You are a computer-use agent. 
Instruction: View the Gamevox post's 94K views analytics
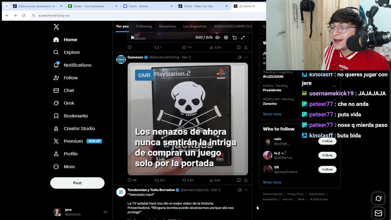(x=215, y=180)
